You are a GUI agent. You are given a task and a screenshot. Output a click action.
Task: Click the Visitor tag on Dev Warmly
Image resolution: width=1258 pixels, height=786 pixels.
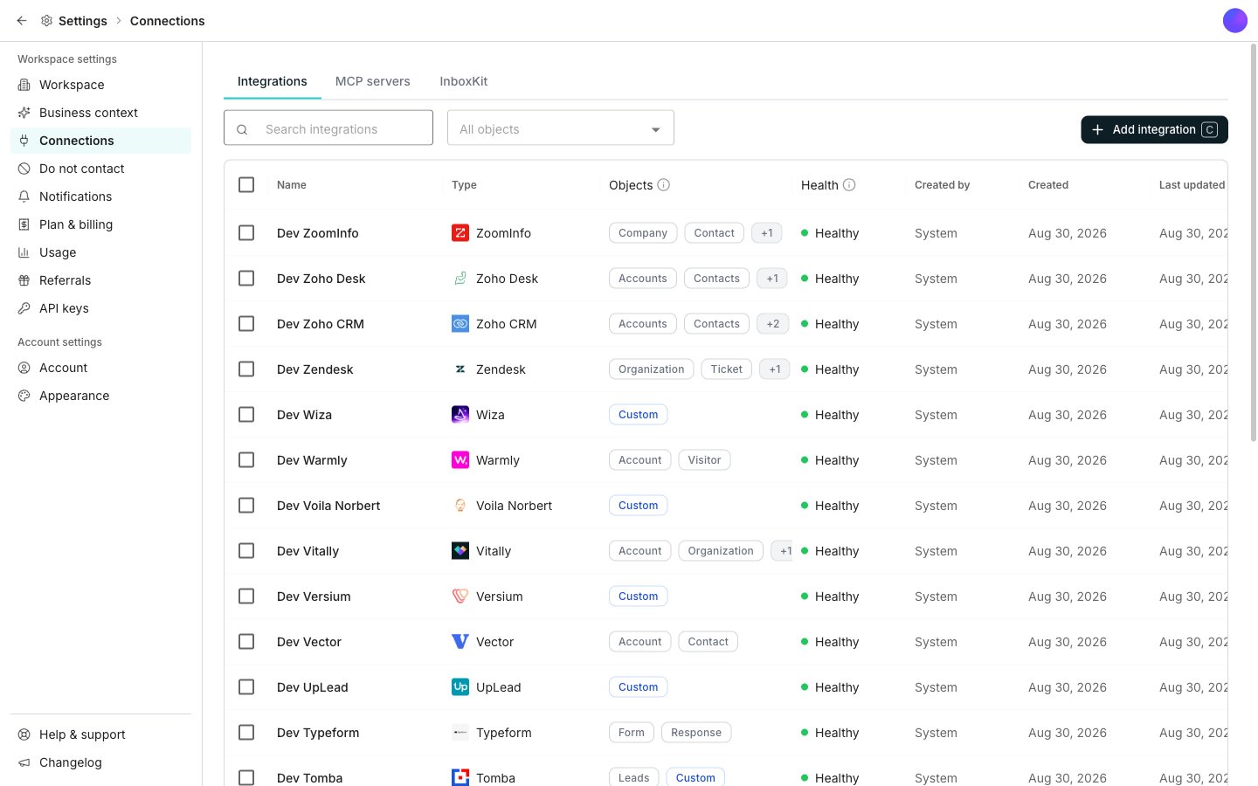704,460
